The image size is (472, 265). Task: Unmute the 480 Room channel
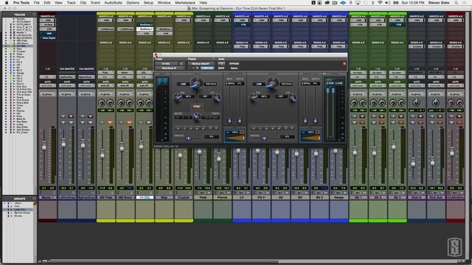pyautogui.click(x=130, y=122)
